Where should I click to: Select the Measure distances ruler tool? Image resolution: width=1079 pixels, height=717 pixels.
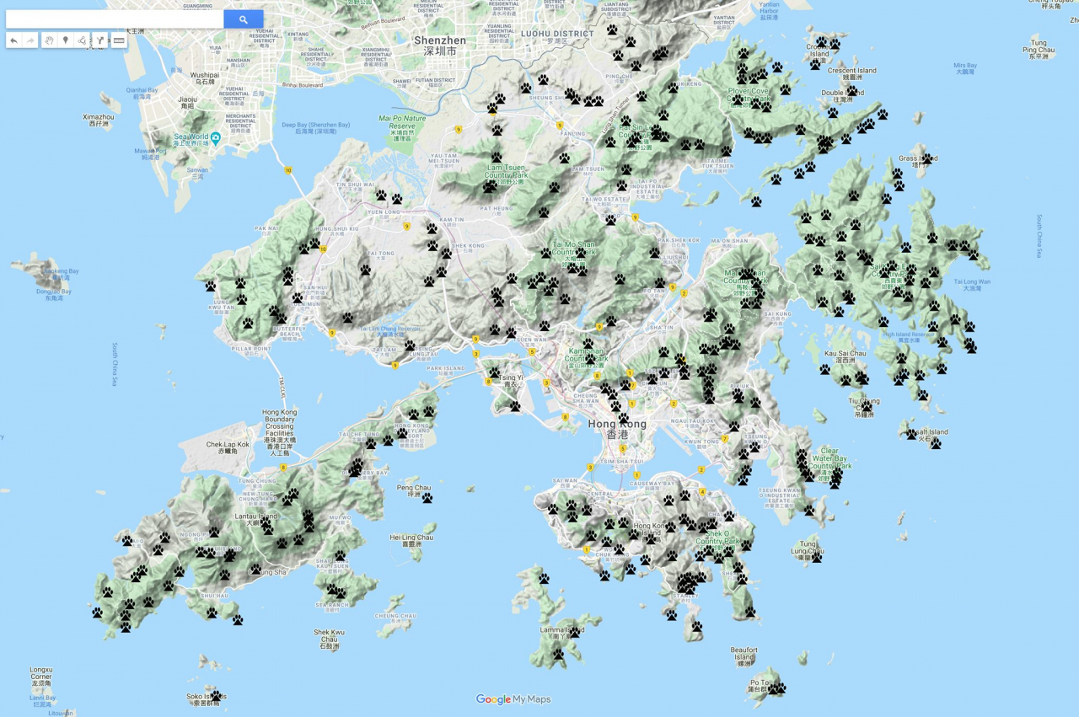119,40
